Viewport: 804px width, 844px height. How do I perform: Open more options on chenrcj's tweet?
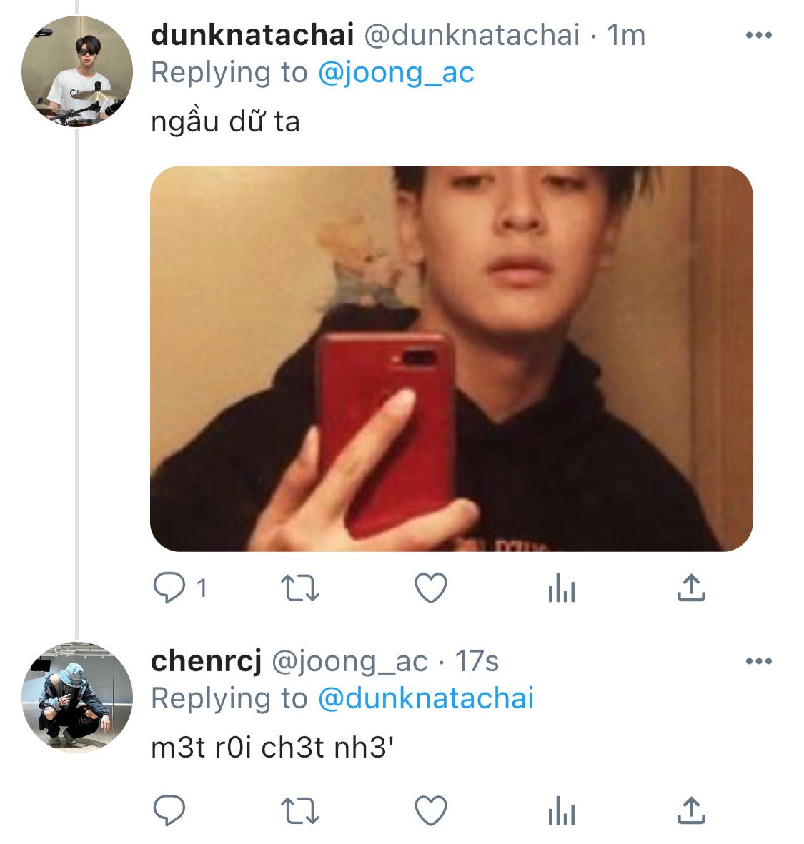pos(759,661)
